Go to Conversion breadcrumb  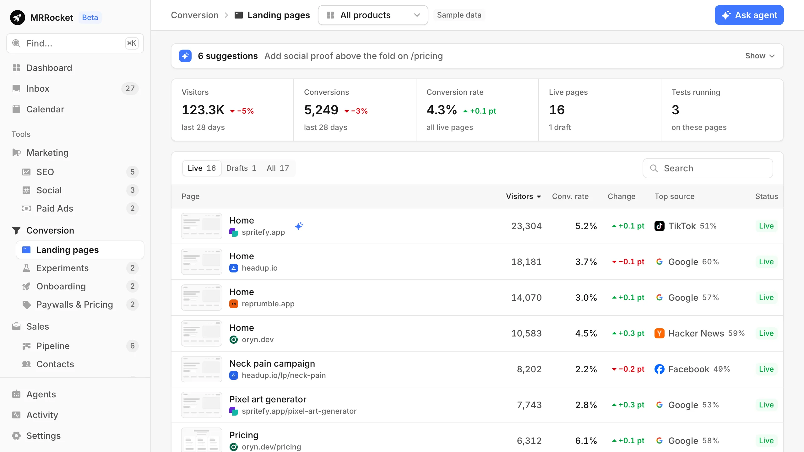click(195, 15)
